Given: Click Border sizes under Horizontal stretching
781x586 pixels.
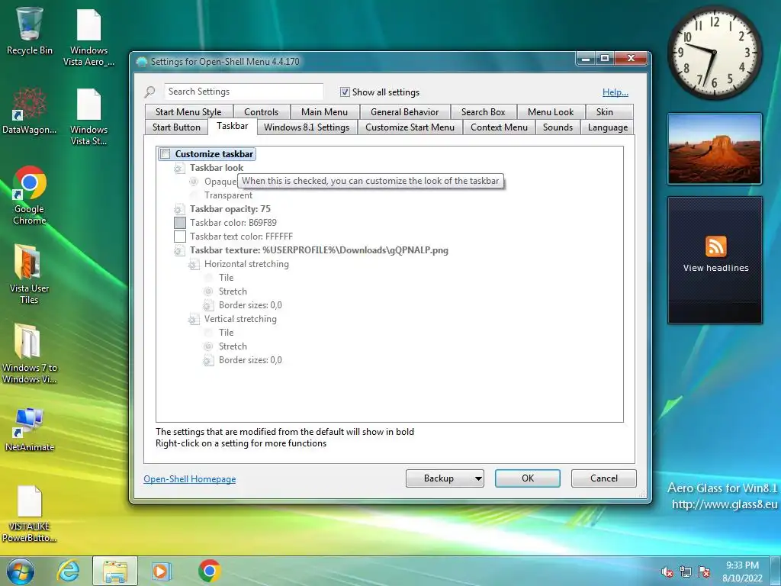Looking at the screenshot, I should [250, 305].
